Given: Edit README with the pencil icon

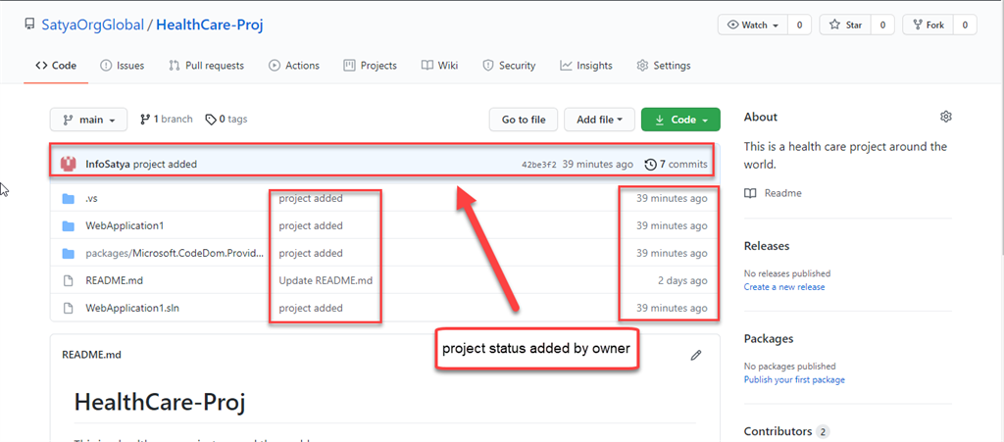Looking at the screenshot, I should point(696,355).
